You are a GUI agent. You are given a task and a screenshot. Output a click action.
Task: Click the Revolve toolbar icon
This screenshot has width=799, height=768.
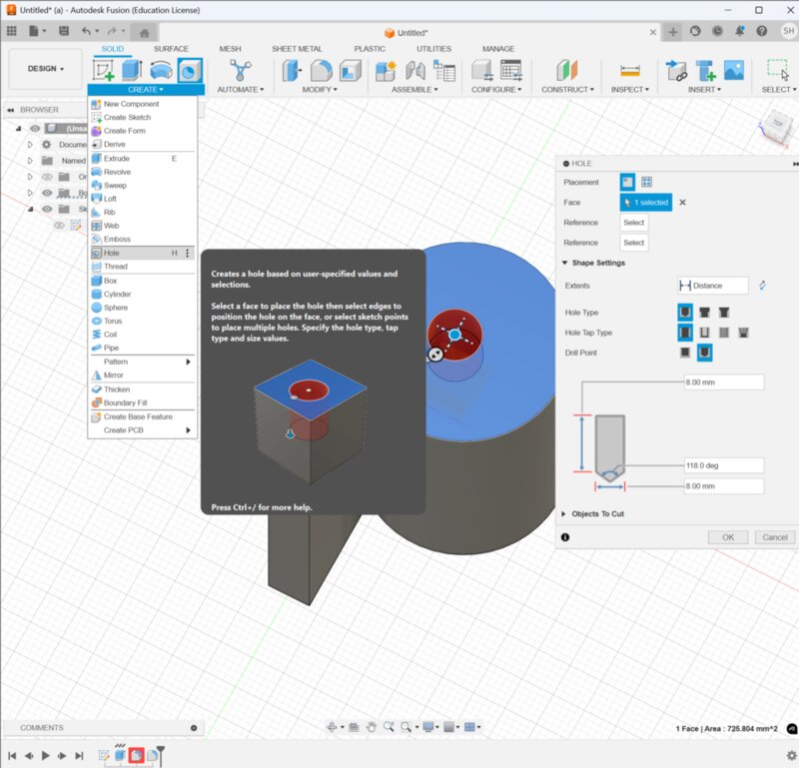click(161, 70)
